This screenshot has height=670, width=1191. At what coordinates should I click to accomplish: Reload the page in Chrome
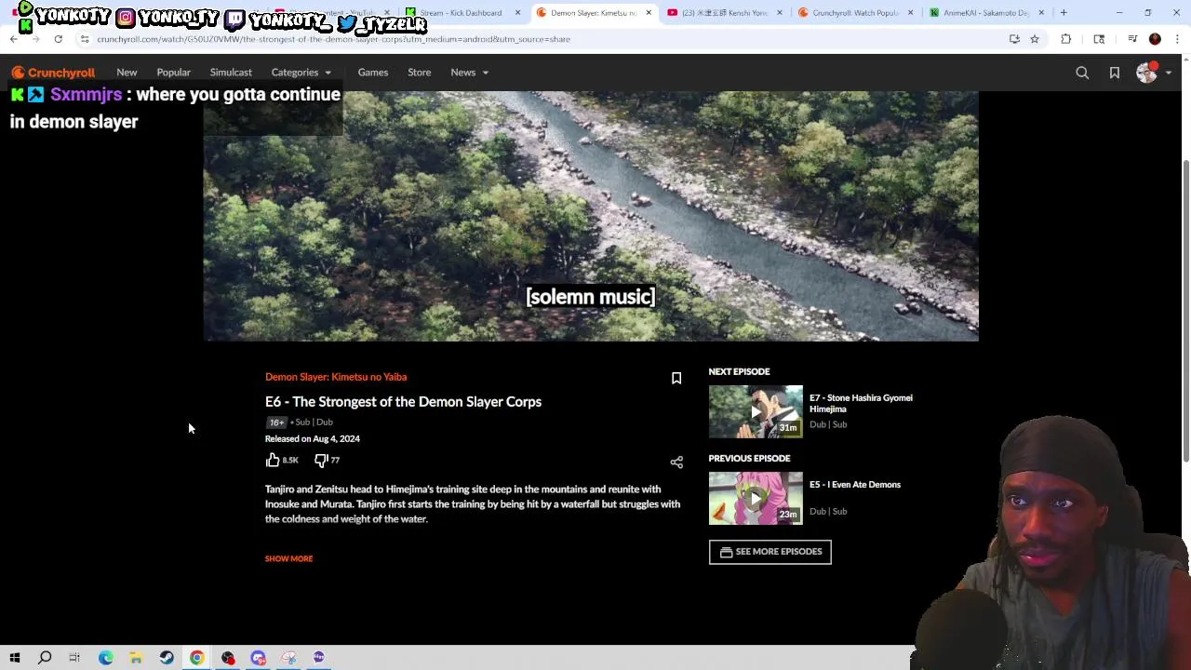click(58, 39)
